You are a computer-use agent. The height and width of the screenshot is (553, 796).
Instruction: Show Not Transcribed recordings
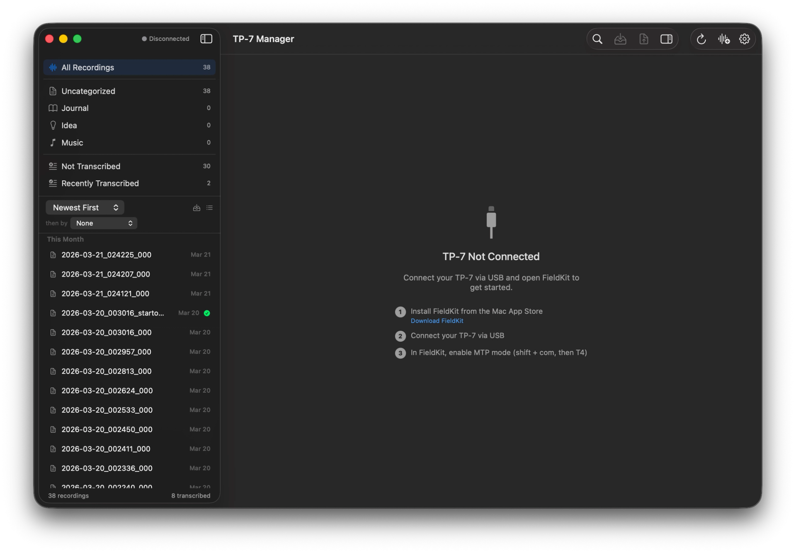point(129,166)
